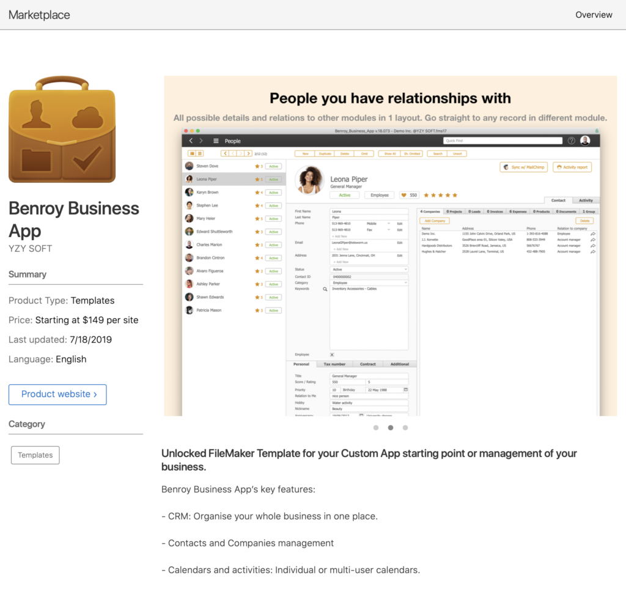Click the Product website button
Viewport: 626px width, 589px height.
coord(57,394)
